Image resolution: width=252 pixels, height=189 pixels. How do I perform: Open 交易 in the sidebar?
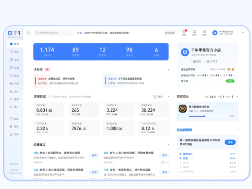pyautogui.click(x=14, y=60)
